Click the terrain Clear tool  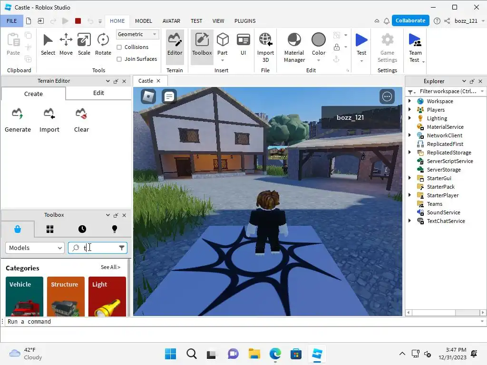[x=81, y=121]
